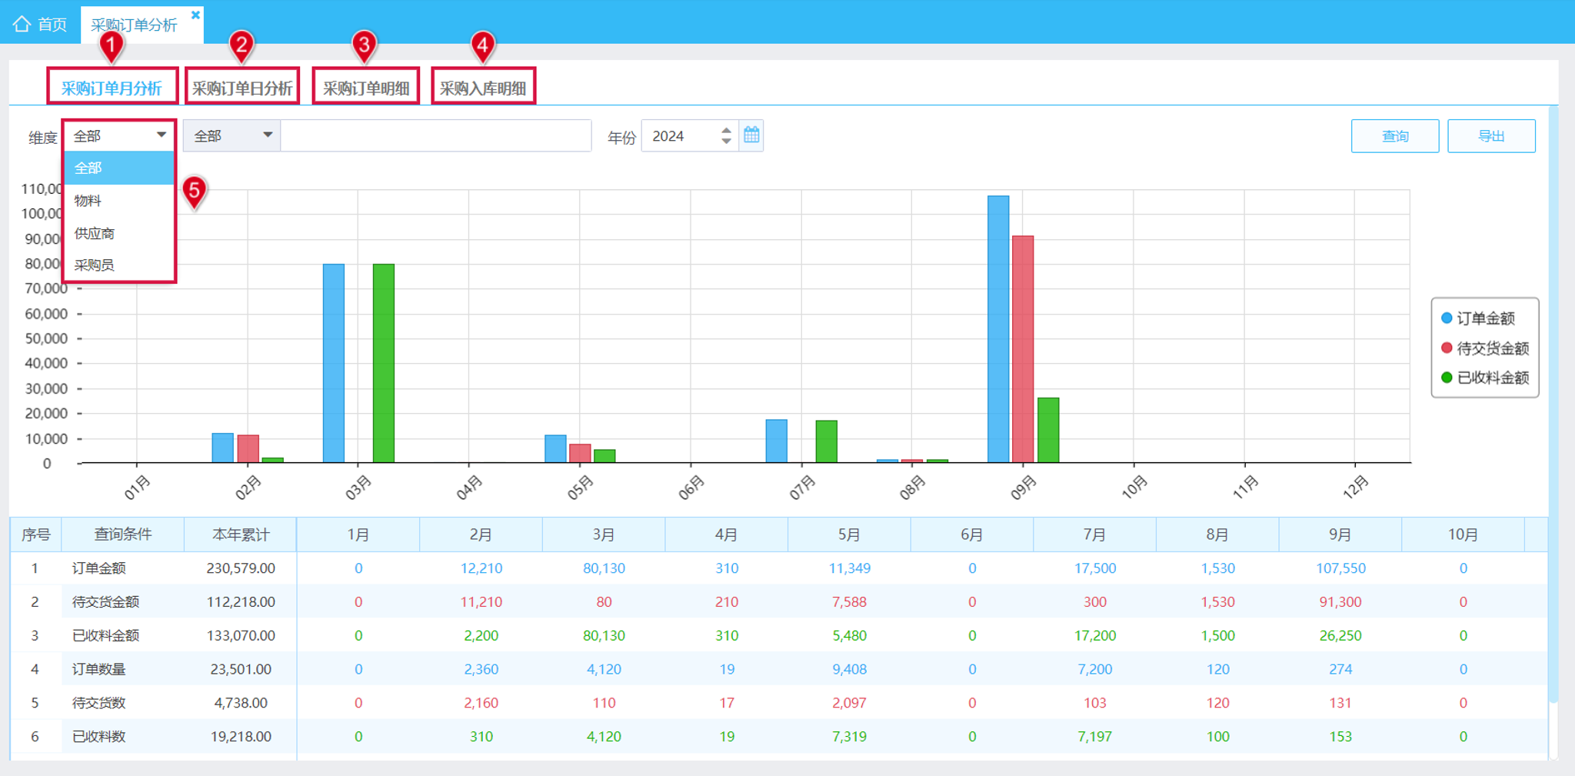
Task: Toggle 已收料金额 legend series
Action: [x=1485, y=378]
